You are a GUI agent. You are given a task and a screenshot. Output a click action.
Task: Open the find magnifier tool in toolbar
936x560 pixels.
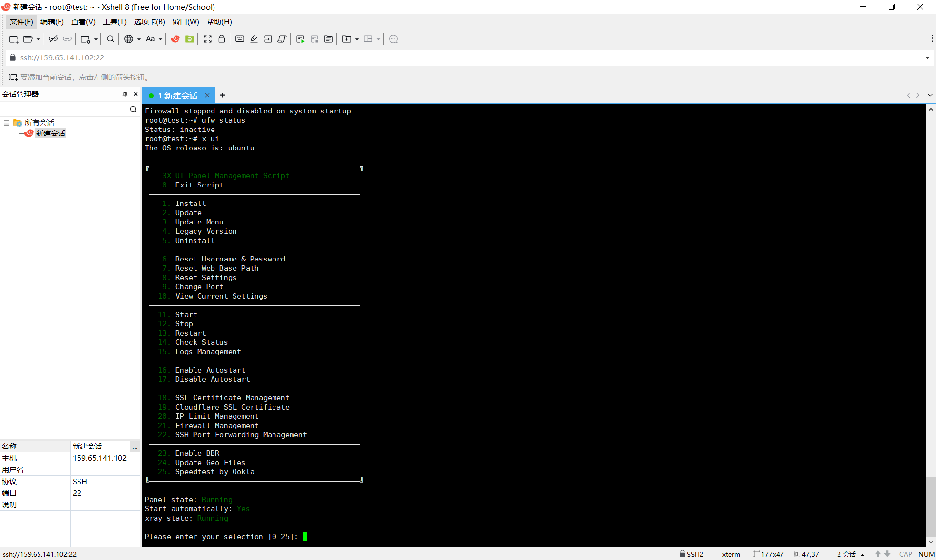click(111, 39)
